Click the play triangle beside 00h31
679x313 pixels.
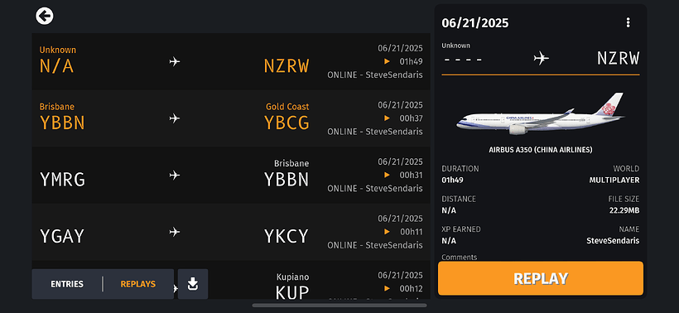(x=388, y=175)
